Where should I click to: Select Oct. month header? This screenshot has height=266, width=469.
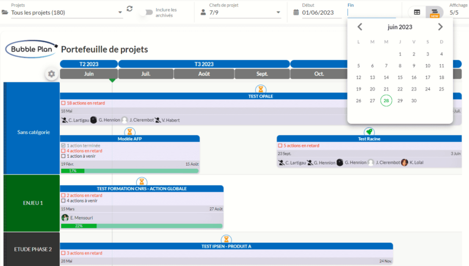[x=319, y=74]
